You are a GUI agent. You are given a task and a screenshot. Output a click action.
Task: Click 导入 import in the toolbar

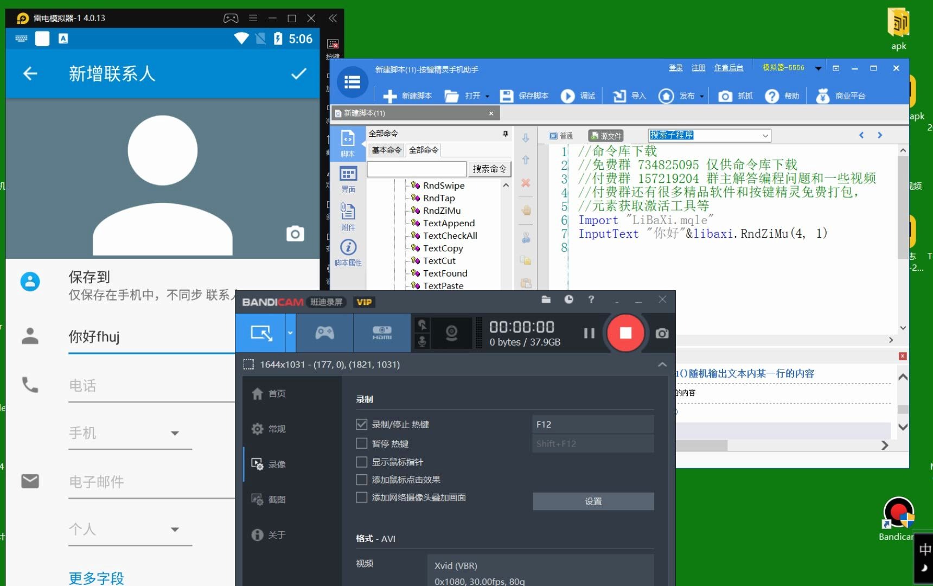[x=629, y=96]
